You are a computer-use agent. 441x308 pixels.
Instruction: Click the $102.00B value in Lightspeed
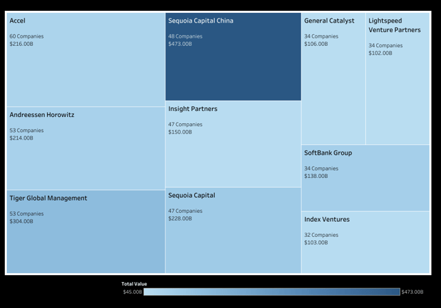click(380, 53)
